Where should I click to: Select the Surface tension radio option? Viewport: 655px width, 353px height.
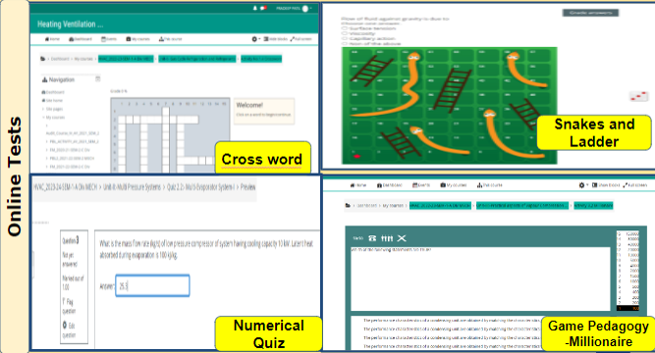[x=345, y=28]
